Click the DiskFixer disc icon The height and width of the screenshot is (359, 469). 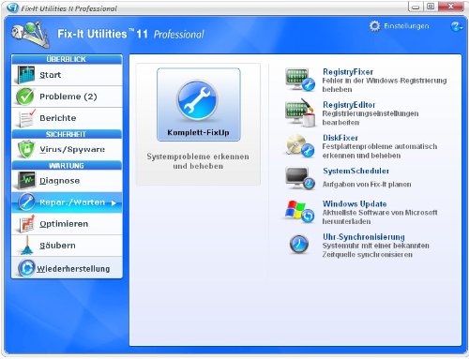(300, 145)
